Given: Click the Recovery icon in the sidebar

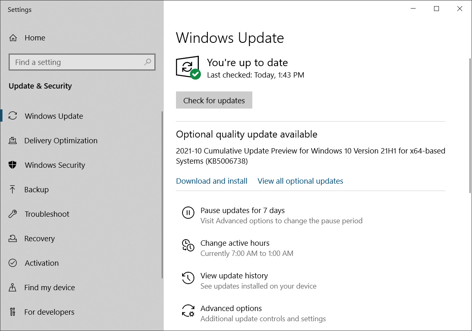Looking at the screenshot, I should tap(13, 239).
